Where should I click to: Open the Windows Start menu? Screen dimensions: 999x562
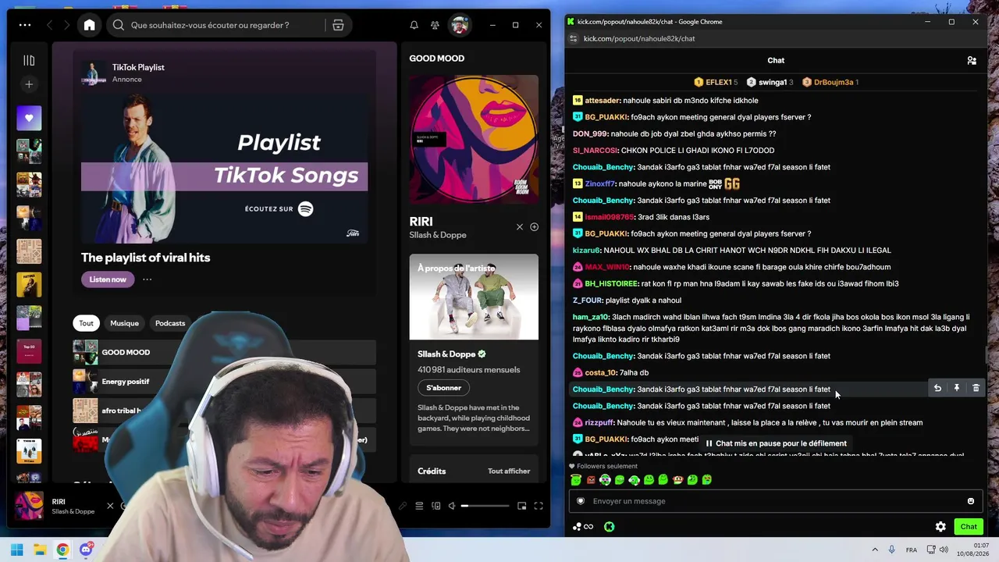[16, 550]
